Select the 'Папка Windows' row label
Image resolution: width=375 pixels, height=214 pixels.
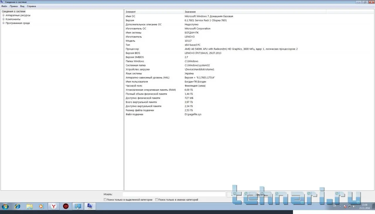click(x=135, y=61)
